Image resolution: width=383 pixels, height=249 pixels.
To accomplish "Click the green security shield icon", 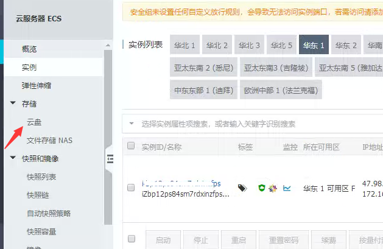I will pos(261,188).
